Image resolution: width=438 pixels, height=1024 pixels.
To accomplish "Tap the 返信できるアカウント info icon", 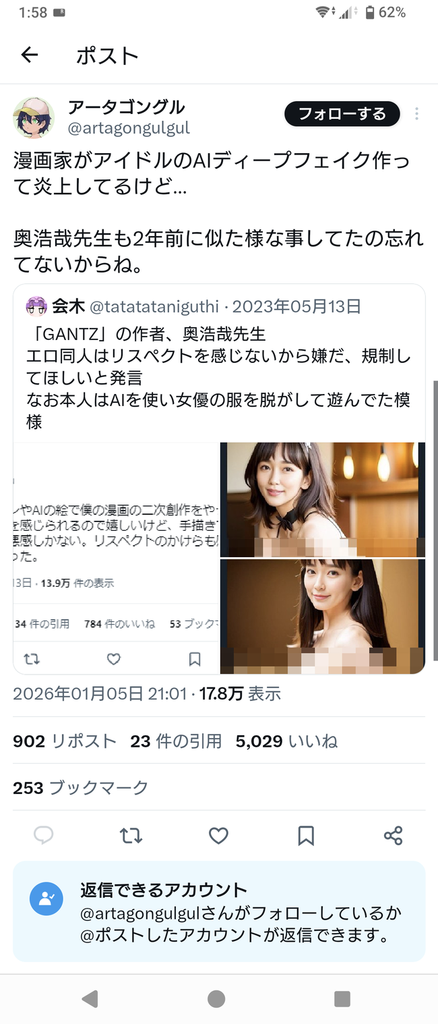I will click(46, 899).
